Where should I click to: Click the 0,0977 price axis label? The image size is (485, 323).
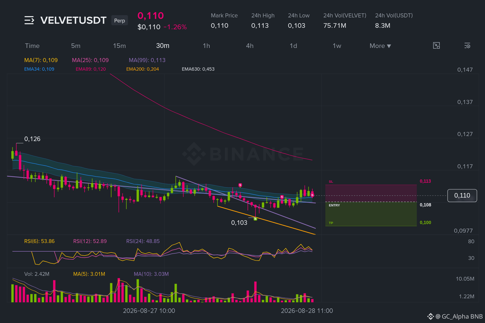(x=463, y=231)
